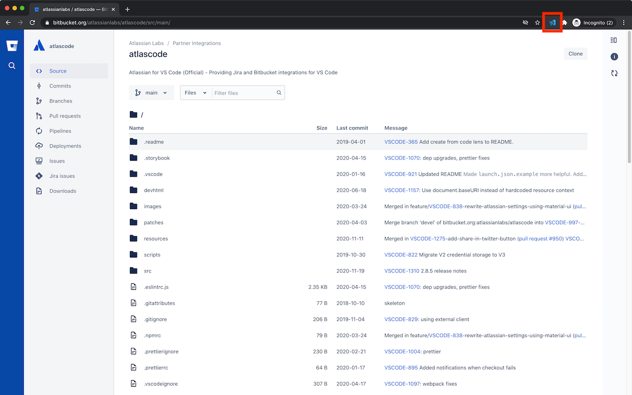This screenshot has height=395, width=632.
Task: Open the devhtml folder
Action: 154,190
